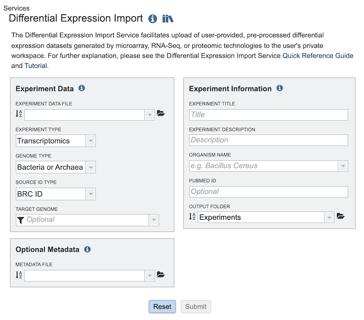The image size is (364, 320).
Task: Click the 'PUBMED ID' label
Action: tap(202, 181)
